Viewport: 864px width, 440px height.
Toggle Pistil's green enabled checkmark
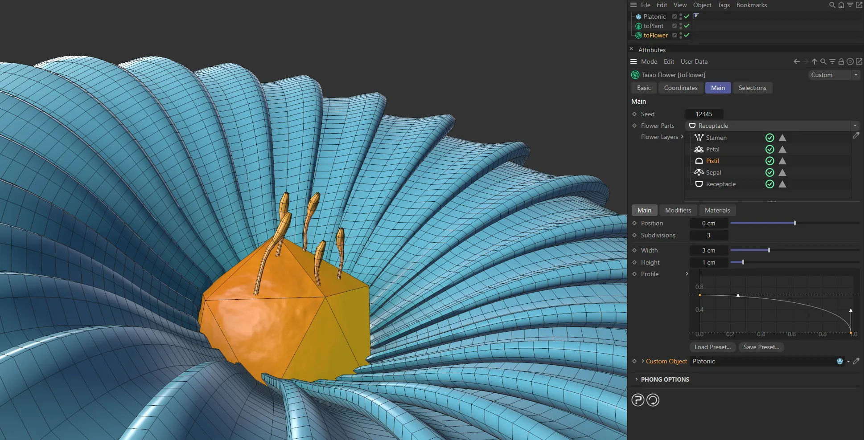click(769, 161)
